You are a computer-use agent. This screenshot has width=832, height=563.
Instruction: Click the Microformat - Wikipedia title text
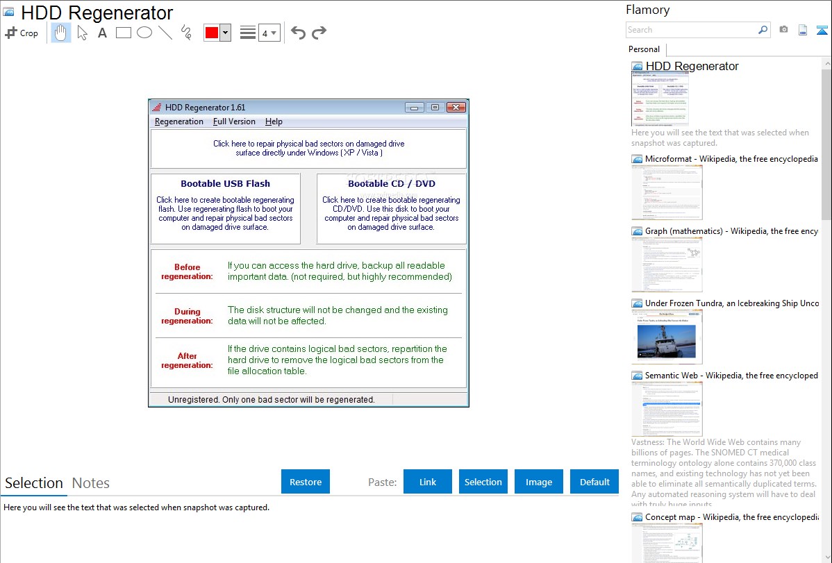click(x=731, y=159)
